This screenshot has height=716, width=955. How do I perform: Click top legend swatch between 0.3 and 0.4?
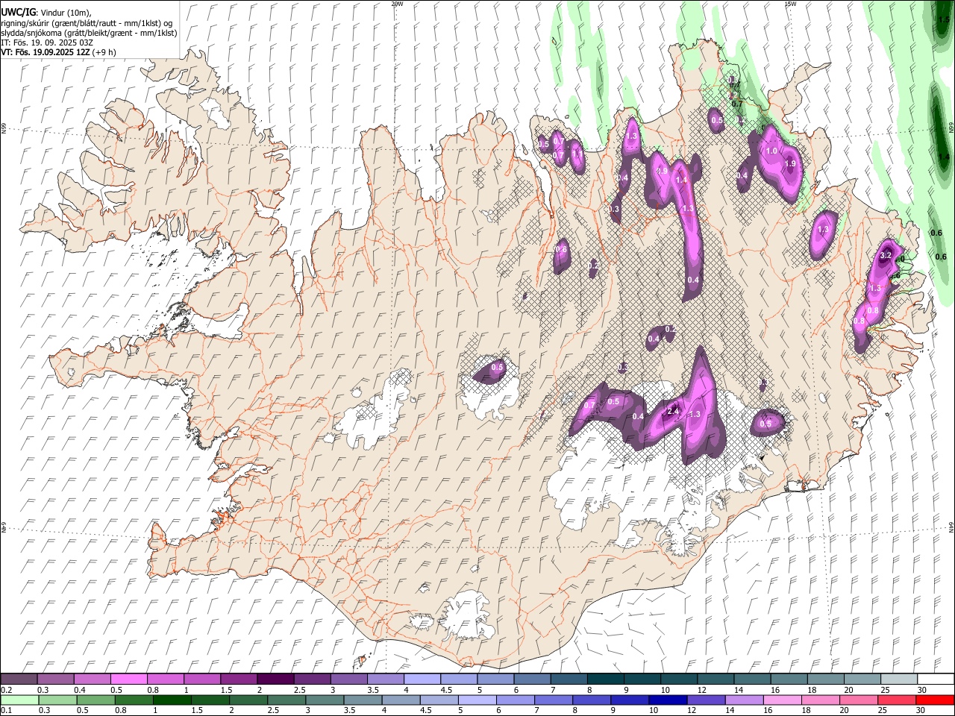55,679
